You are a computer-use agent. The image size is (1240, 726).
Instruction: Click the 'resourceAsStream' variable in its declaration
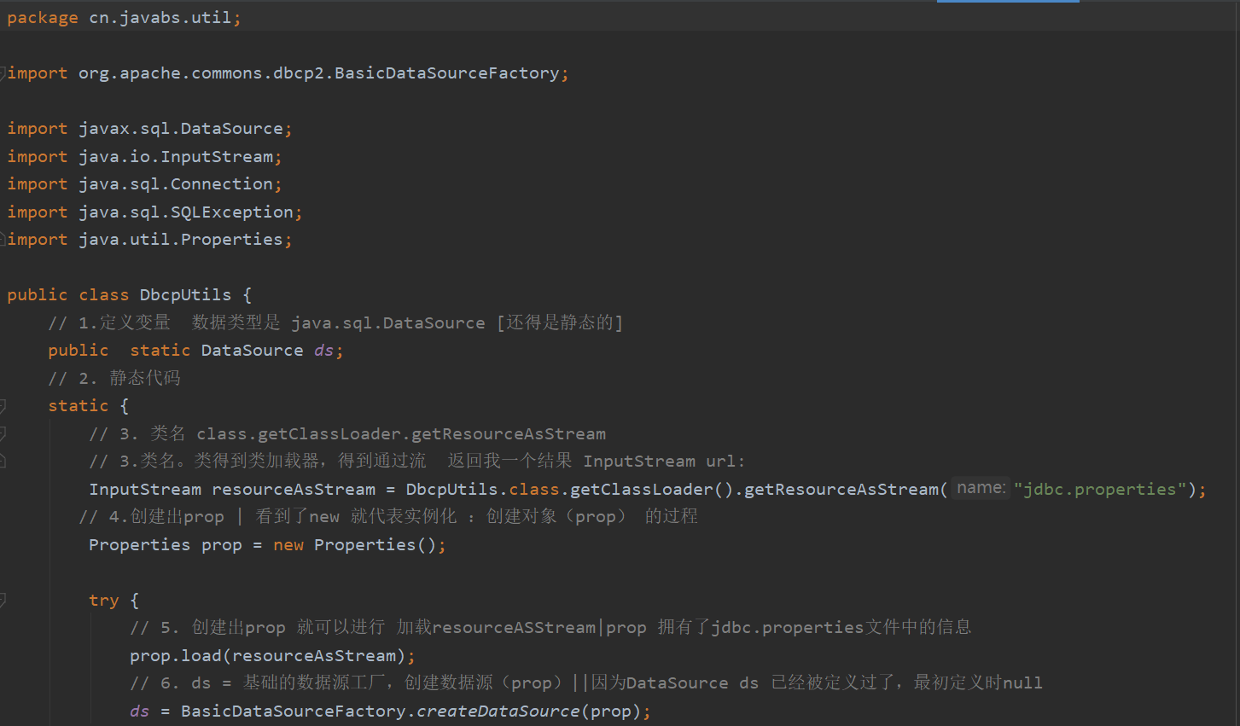coord(294,490)
